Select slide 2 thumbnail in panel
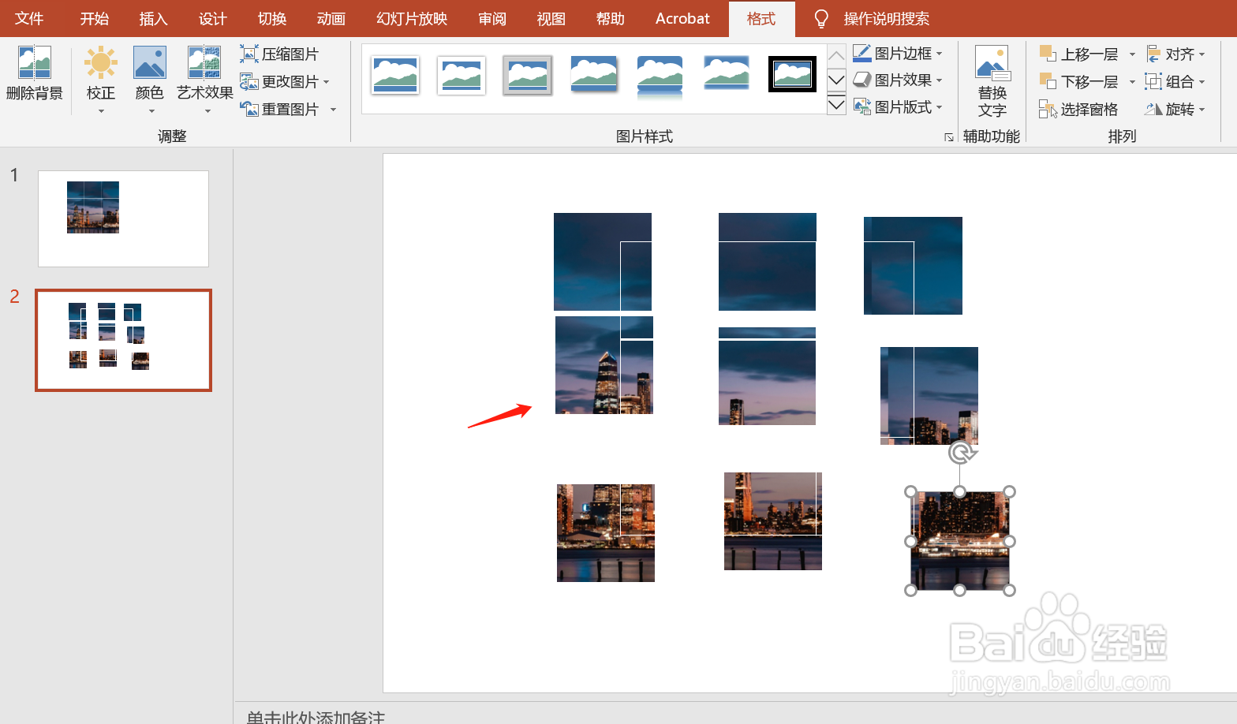1237x724 pixels. pyautogui.click(x=123, y=340)
